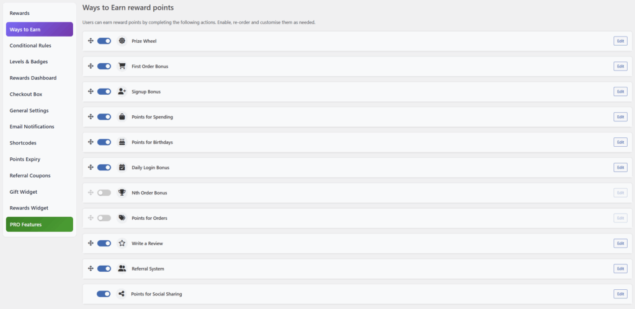Click the Prize Wheel icon
Viewport: 635px width, 309px height.
coord(122,41)
